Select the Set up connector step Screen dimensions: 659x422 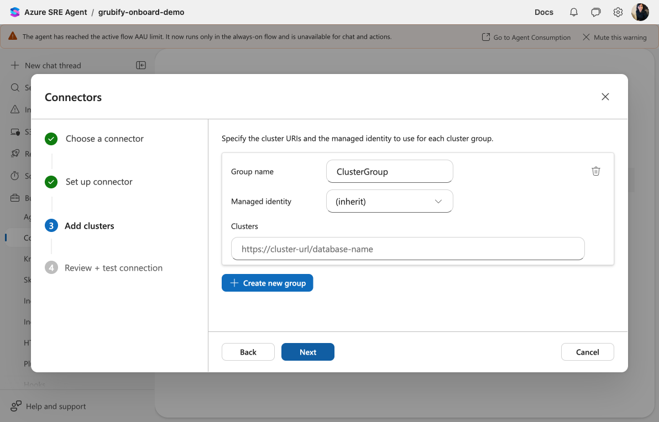[x=88, y=182]
